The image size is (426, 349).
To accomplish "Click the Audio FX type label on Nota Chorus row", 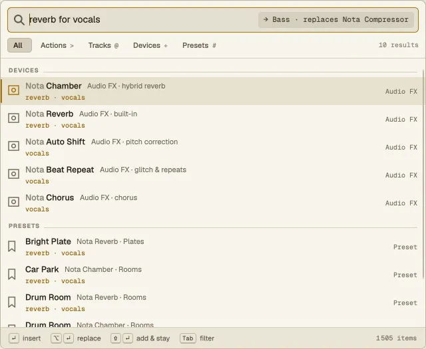I will [x=401, y=203].
